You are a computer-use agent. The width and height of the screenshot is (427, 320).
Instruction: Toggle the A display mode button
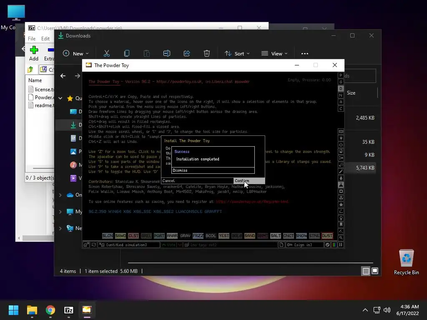(x=341, y=102)
